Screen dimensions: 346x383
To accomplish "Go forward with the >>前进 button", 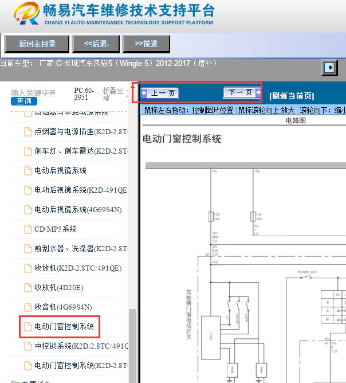I will pyautogui.click(x=146, y=44).
